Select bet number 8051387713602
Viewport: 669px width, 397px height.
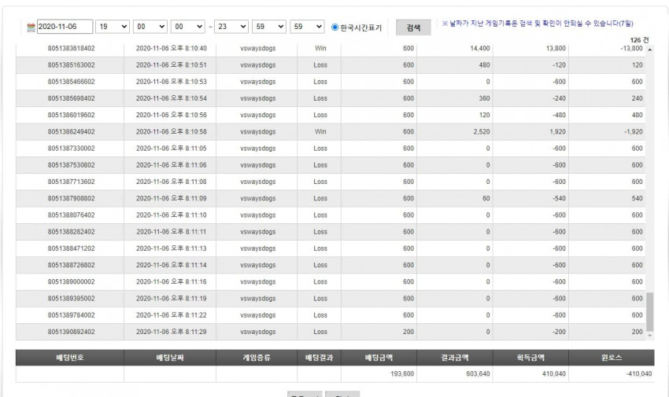72,182
